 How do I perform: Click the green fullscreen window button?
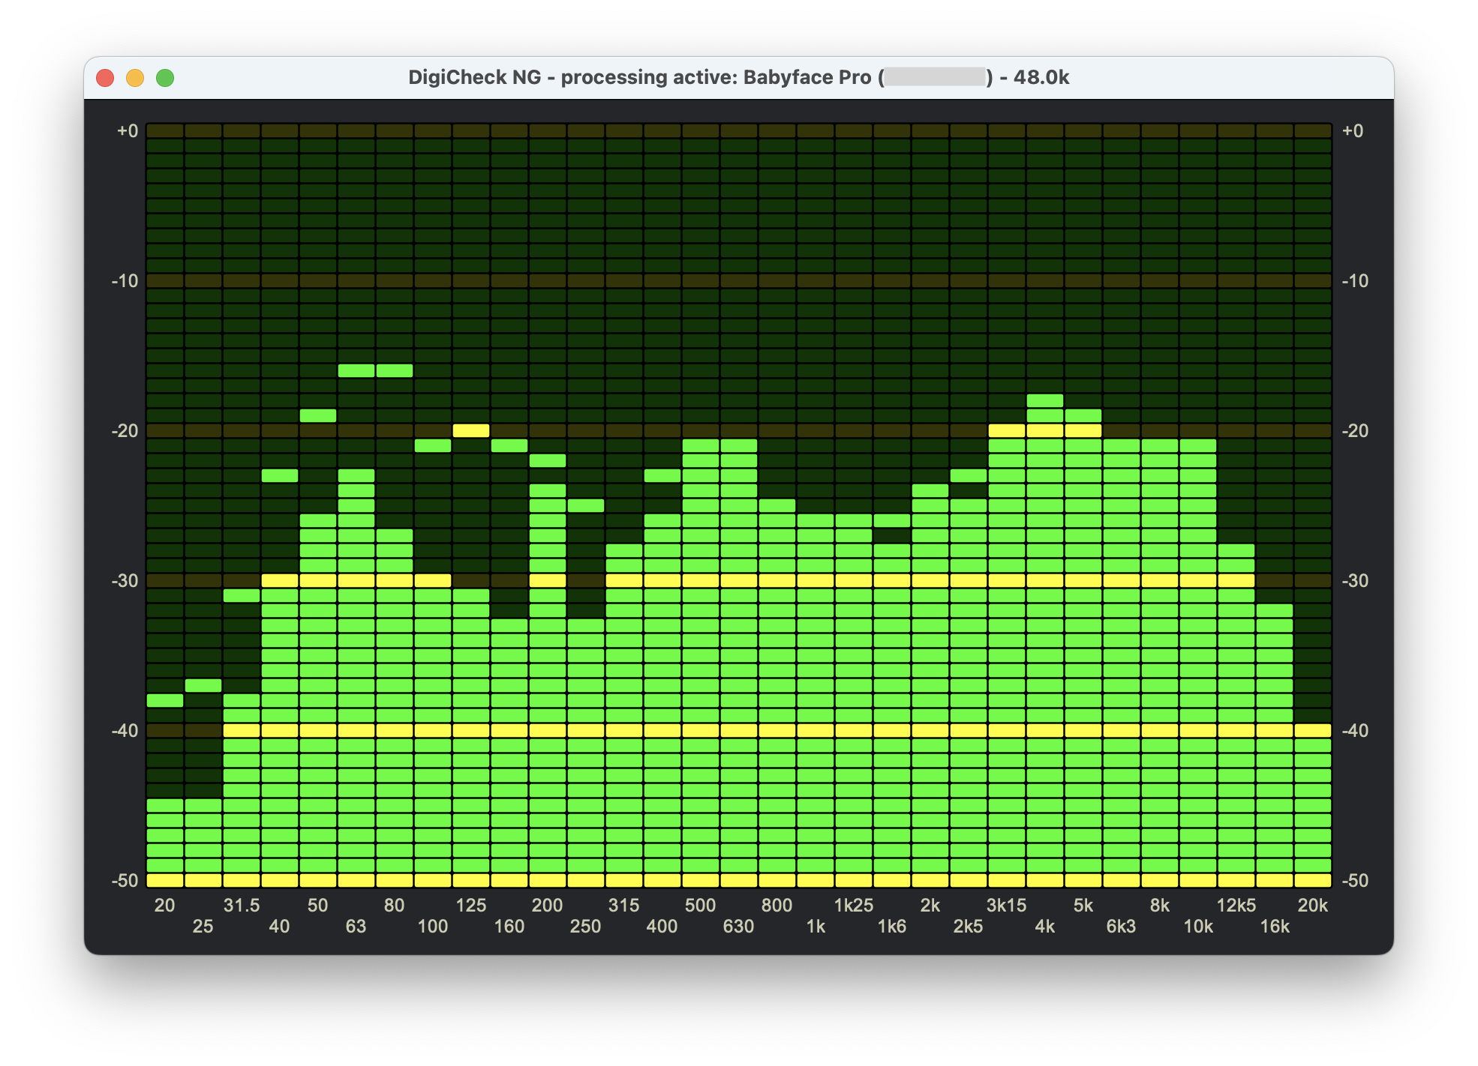tap(165, 78)
